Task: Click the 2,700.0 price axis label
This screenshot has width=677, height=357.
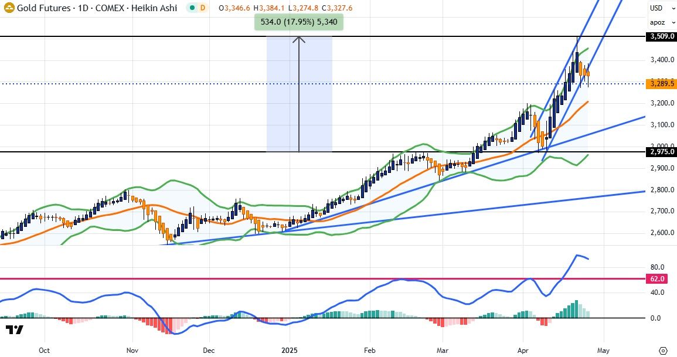Action: (x=662, y=211)
